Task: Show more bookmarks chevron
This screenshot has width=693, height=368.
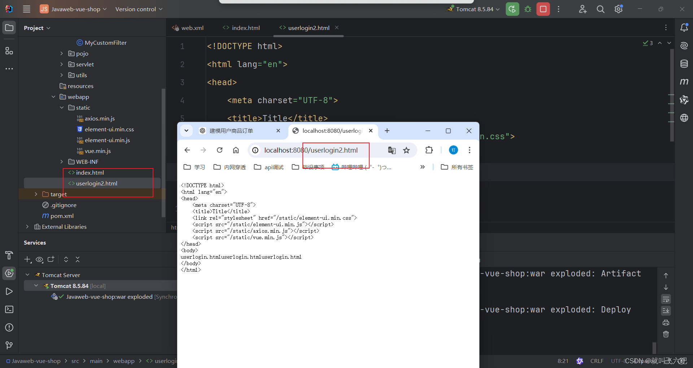Action: click(423, 167)
